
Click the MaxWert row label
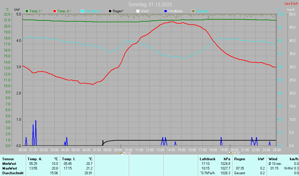pos(10,168)
